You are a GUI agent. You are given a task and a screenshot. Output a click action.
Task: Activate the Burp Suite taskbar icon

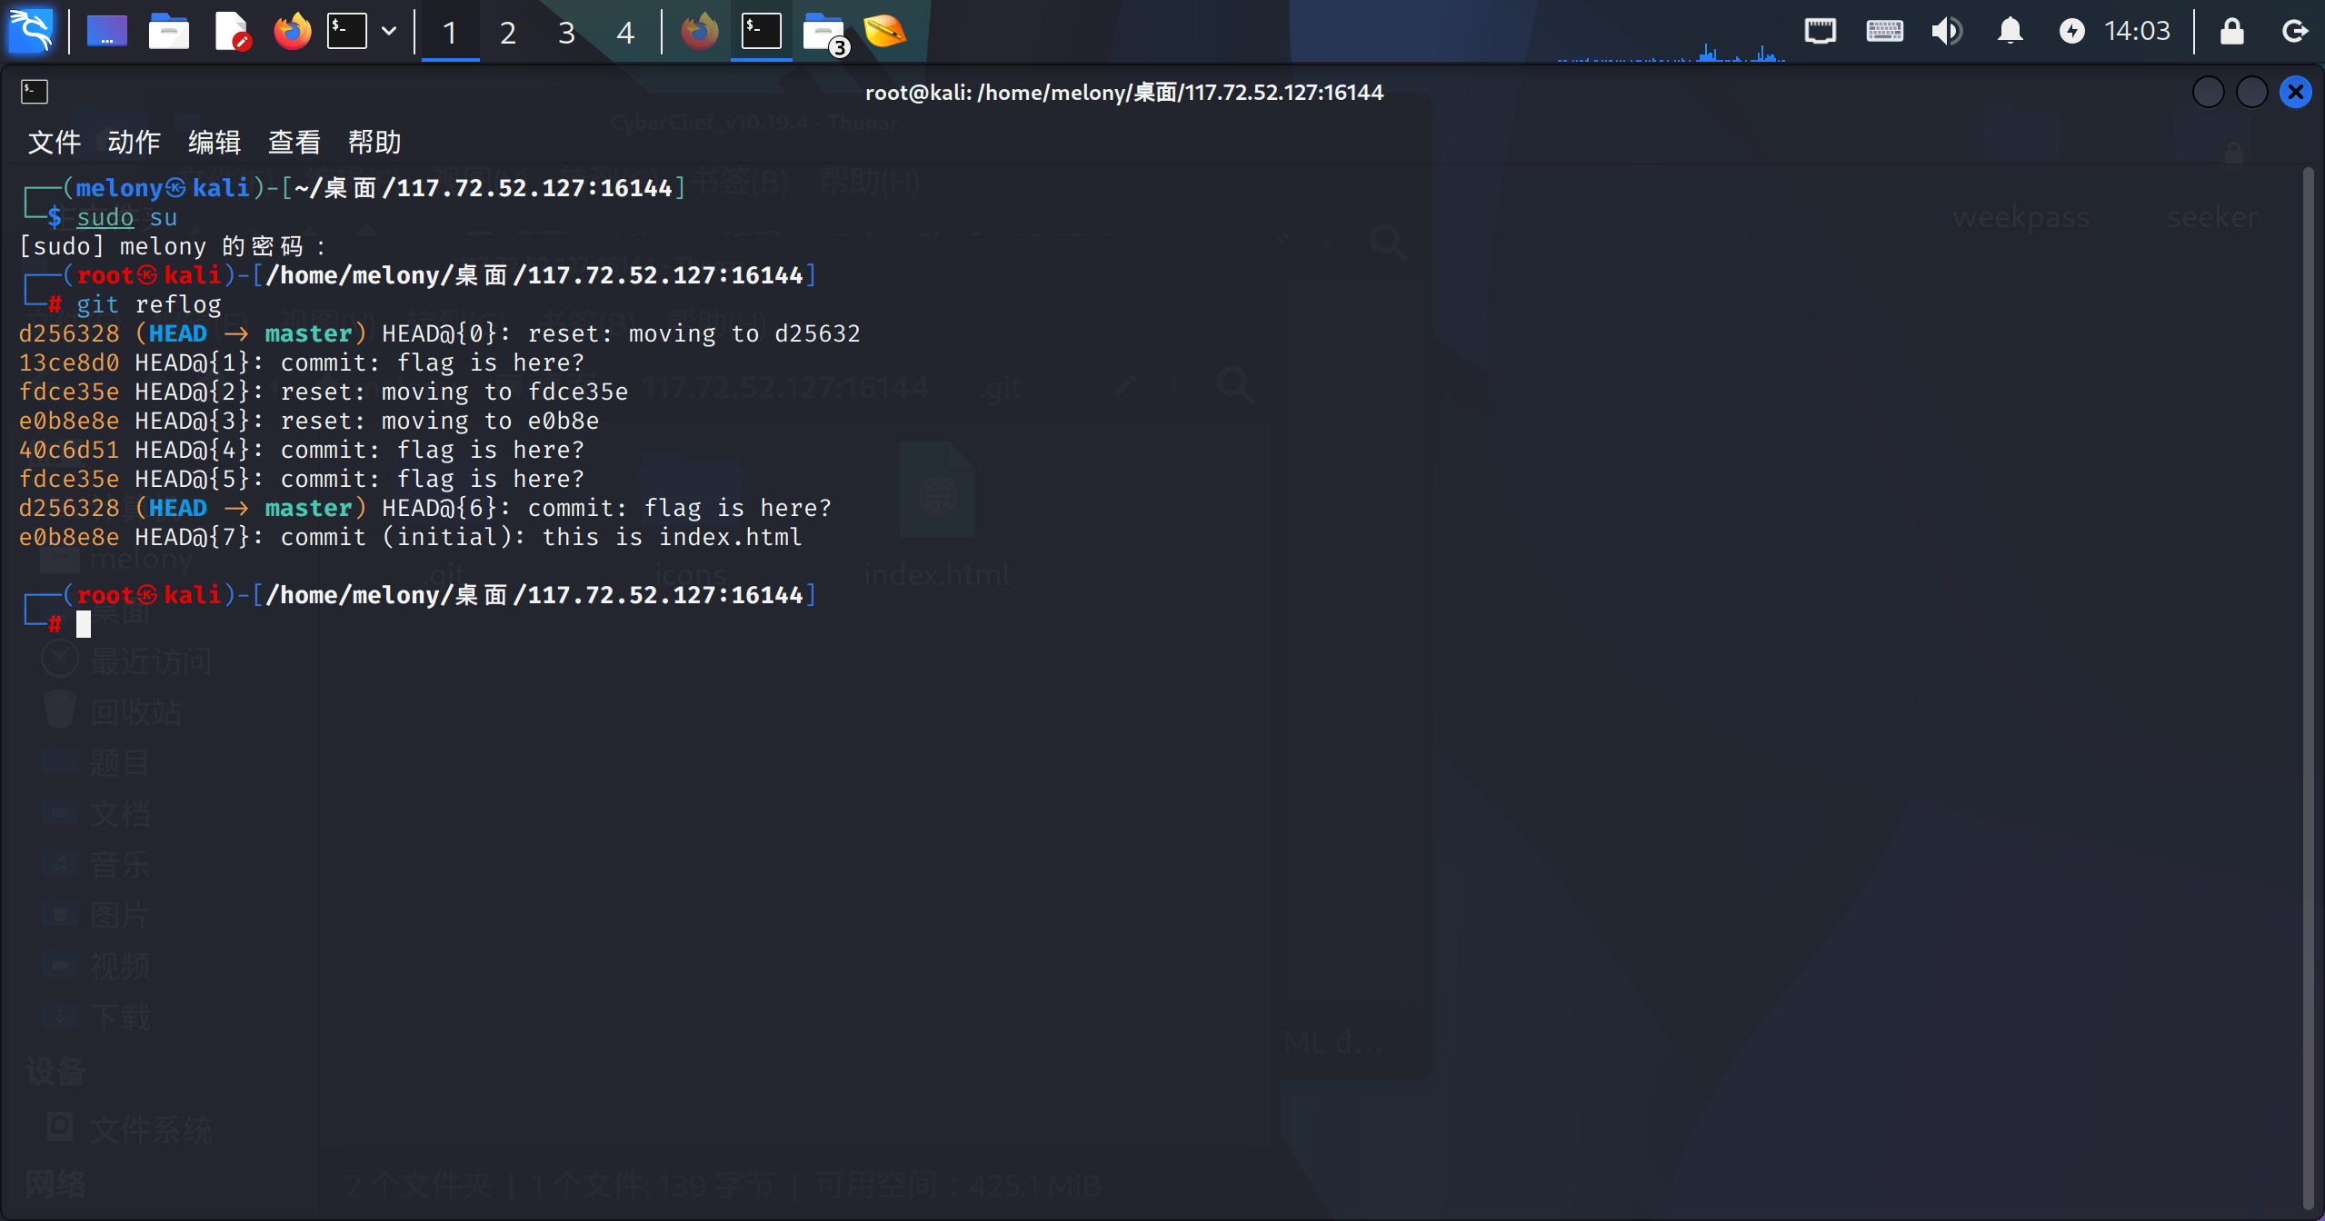[x=884, y=32]
